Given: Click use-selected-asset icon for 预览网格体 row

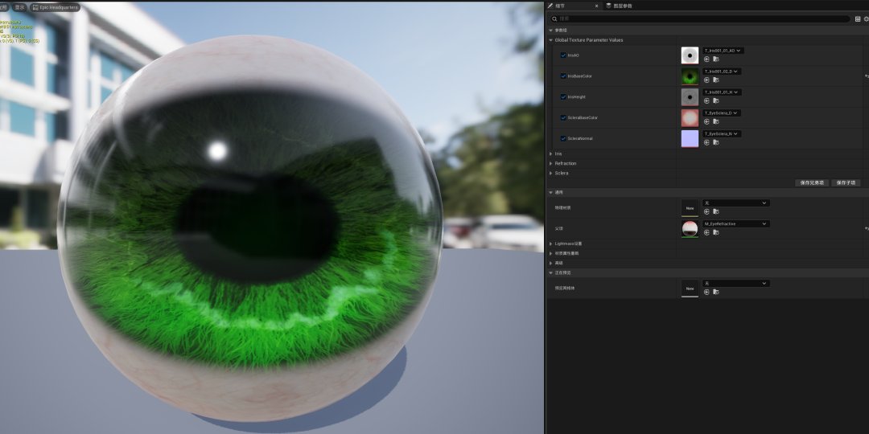Looking at the screenshot, I should (706, 293).
